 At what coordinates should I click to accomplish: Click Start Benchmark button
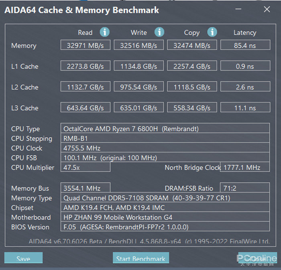pos(141,258)
